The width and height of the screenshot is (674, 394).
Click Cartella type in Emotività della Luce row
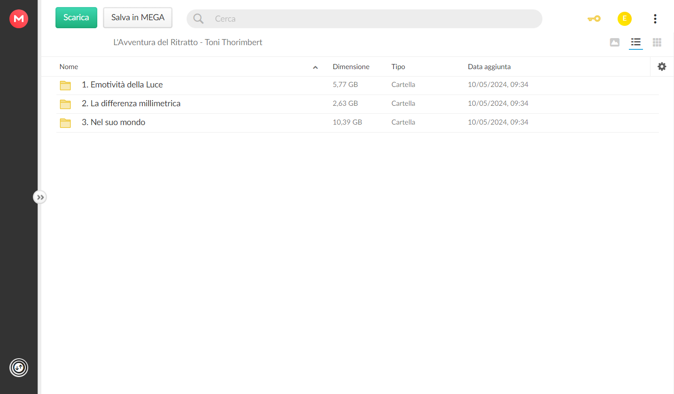click(x=403, y=85)
